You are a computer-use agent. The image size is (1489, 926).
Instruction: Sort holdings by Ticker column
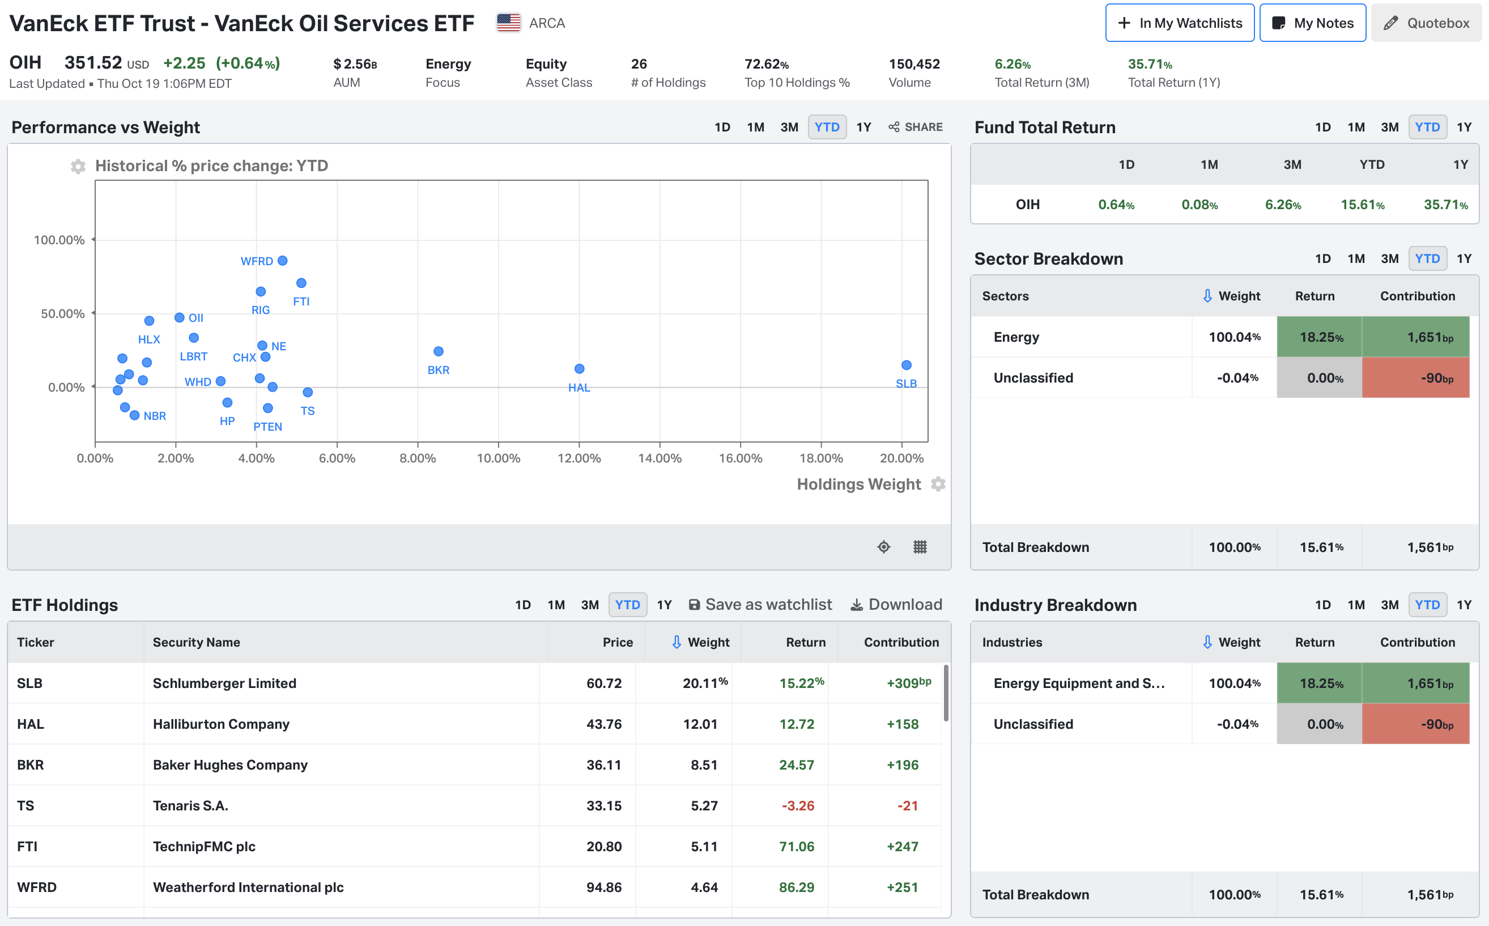point(36,642)
